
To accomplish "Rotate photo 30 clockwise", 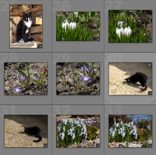I will click(153, 102).
